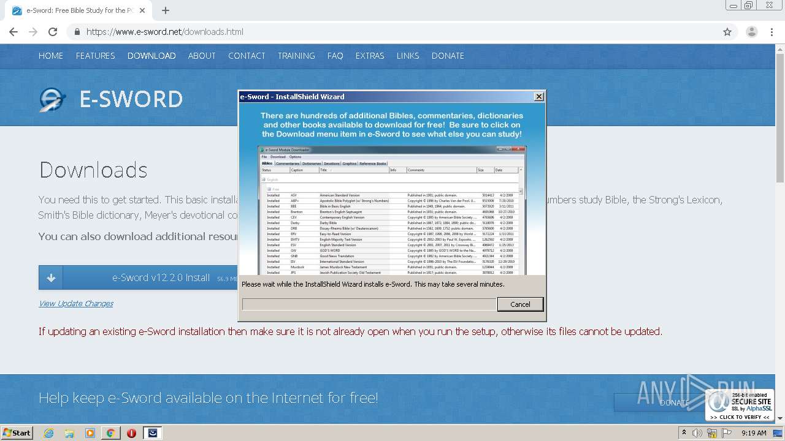Reload the e-Sword downloads page
This screenshot has width=785, height=441.
[53, 32]
